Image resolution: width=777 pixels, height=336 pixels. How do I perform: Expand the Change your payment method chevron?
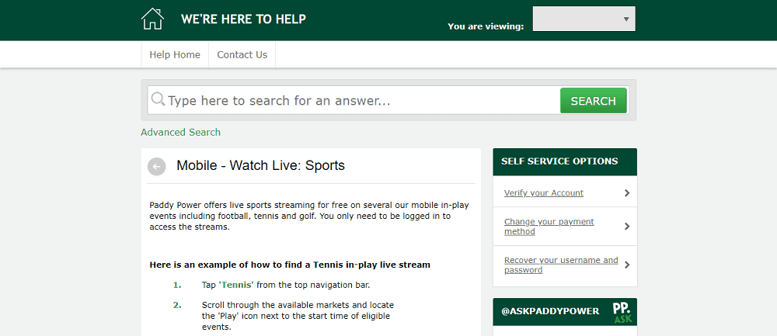[627, 226]
